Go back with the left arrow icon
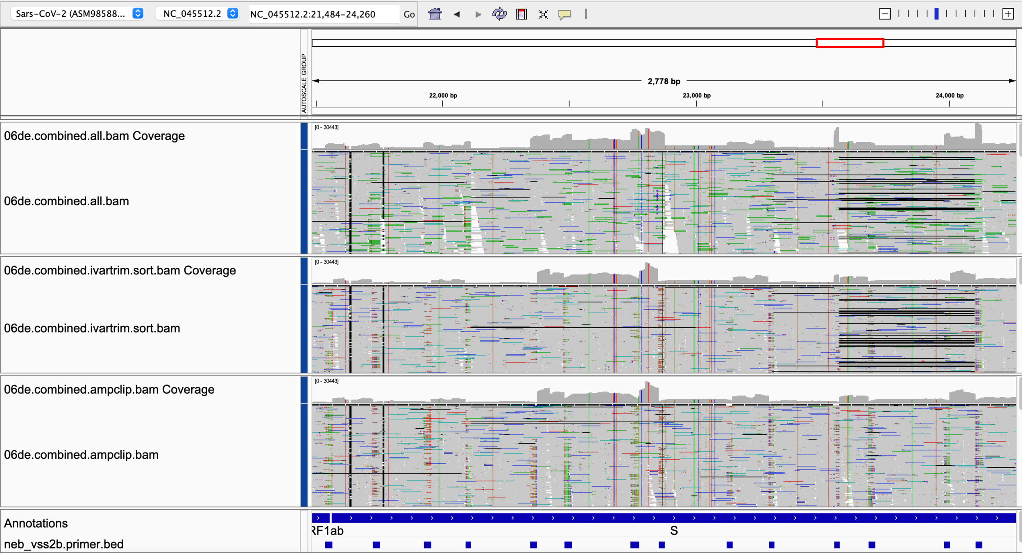The image size is (1022, 553). [x=457, y=14]
